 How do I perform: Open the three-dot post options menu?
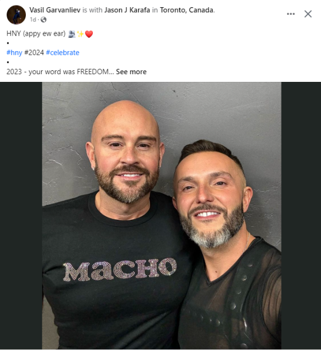291,14
